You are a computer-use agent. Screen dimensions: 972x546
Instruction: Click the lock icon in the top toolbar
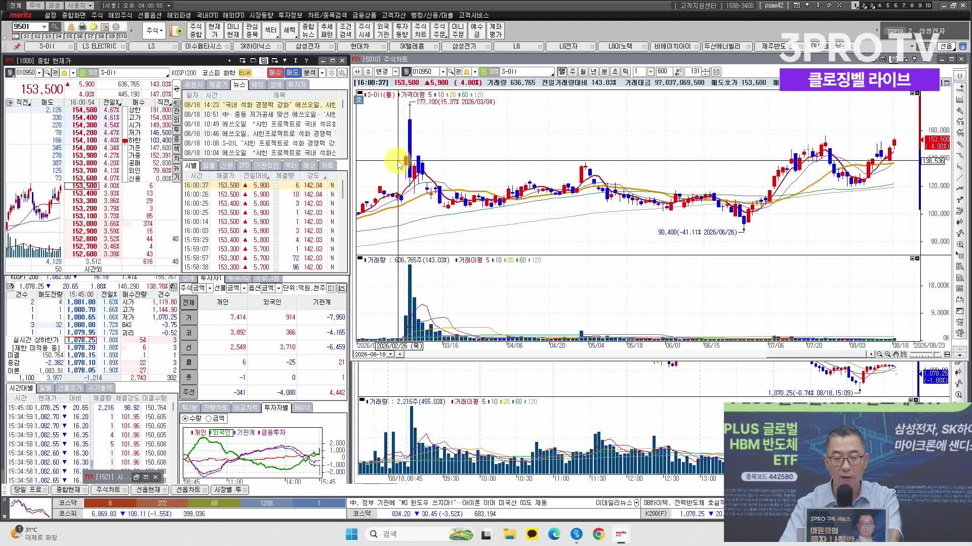coord(71,26)
